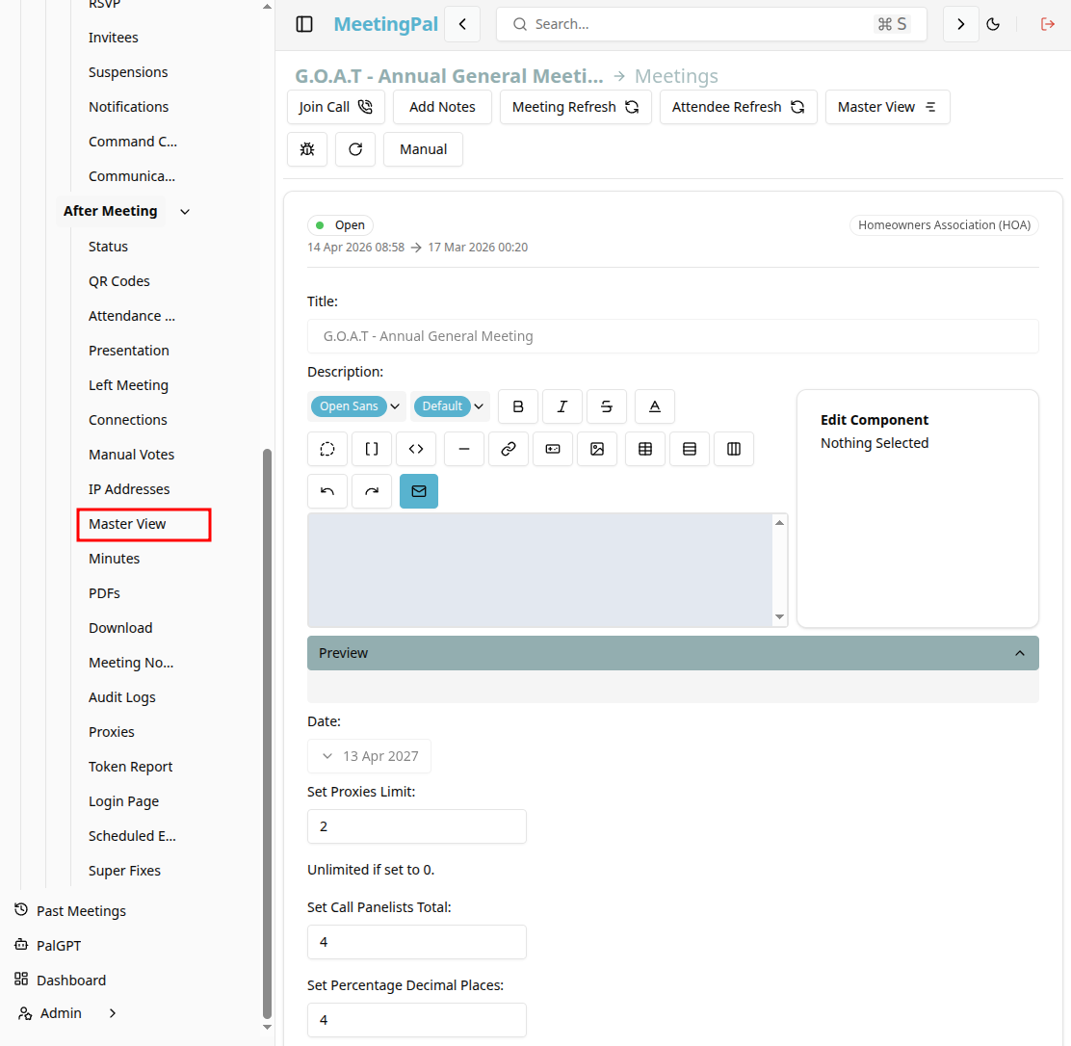Click Add Notes button
Viewport: 1071px width, 1046px height.
click(442, 107)
